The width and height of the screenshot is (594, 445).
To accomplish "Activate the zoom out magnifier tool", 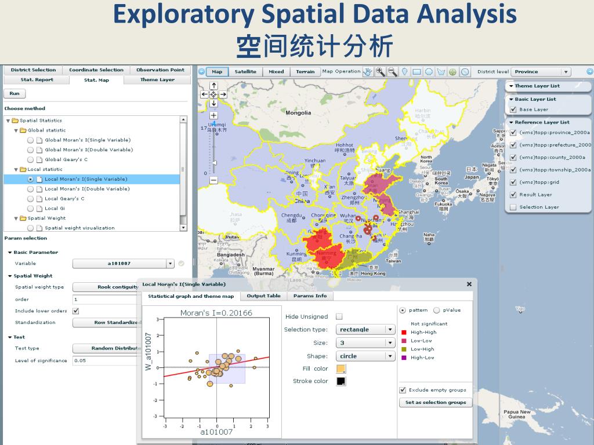I will tap(392, 71).
